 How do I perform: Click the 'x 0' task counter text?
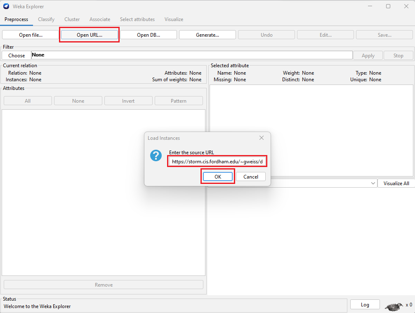(409, 305)
